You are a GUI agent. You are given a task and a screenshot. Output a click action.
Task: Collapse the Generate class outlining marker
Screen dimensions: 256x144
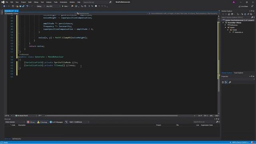pos(18,57)
